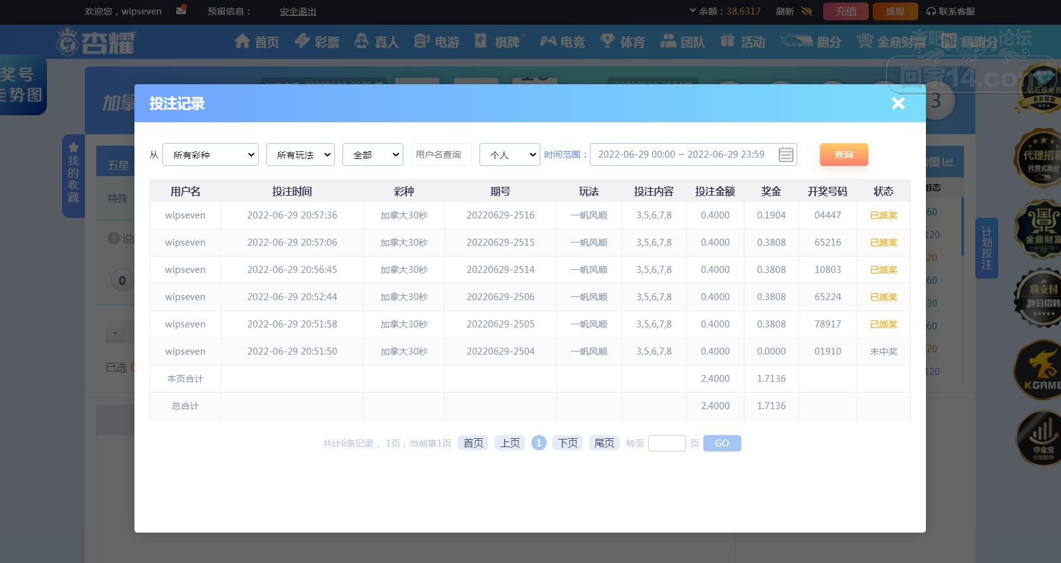Screen dimensions: 1061x563
Task: Open the 团队 team menu
Action: click(682, 42)
